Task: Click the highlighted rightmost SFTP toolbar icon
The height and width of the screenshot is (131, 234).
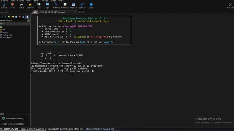Action: [27, 17]
